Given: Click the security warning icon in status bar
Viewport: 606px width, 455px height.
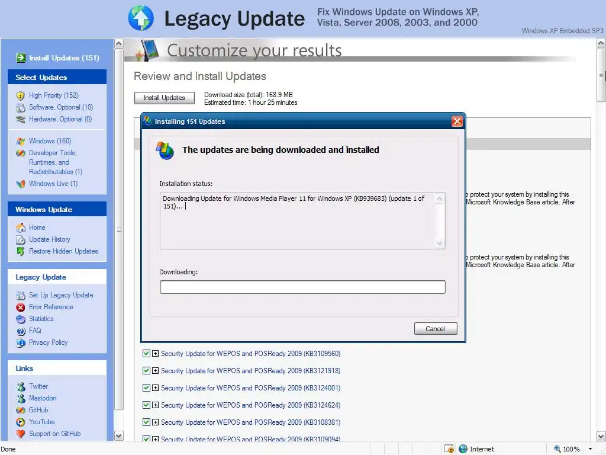Looking at the screenshot, I should point(449,449).
